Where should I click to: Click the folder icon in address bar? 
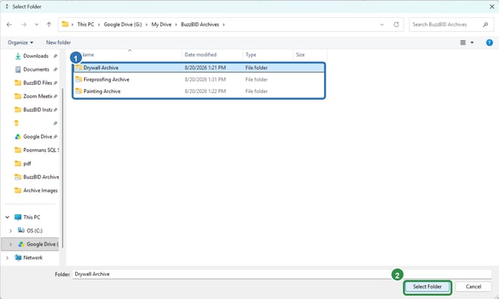[x=65, y=24]
